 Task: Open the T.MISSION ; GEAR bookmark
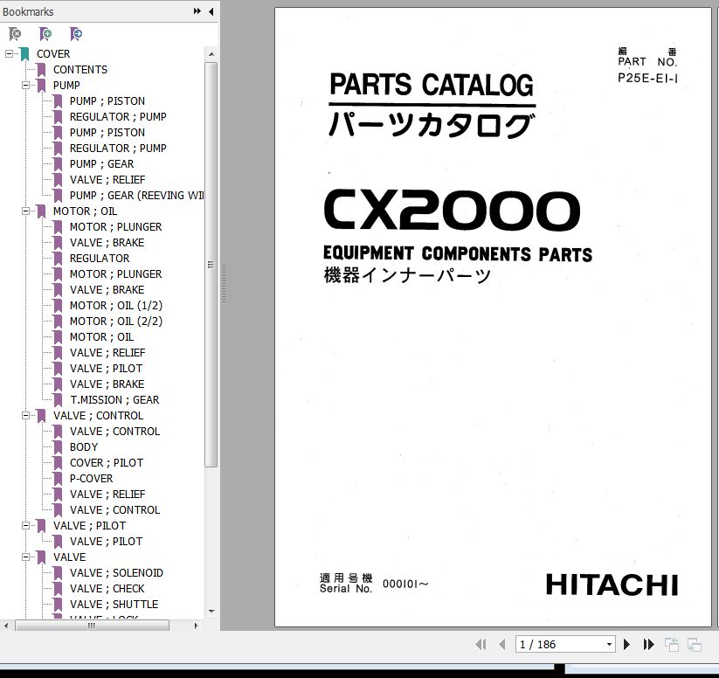click(114, 400)
